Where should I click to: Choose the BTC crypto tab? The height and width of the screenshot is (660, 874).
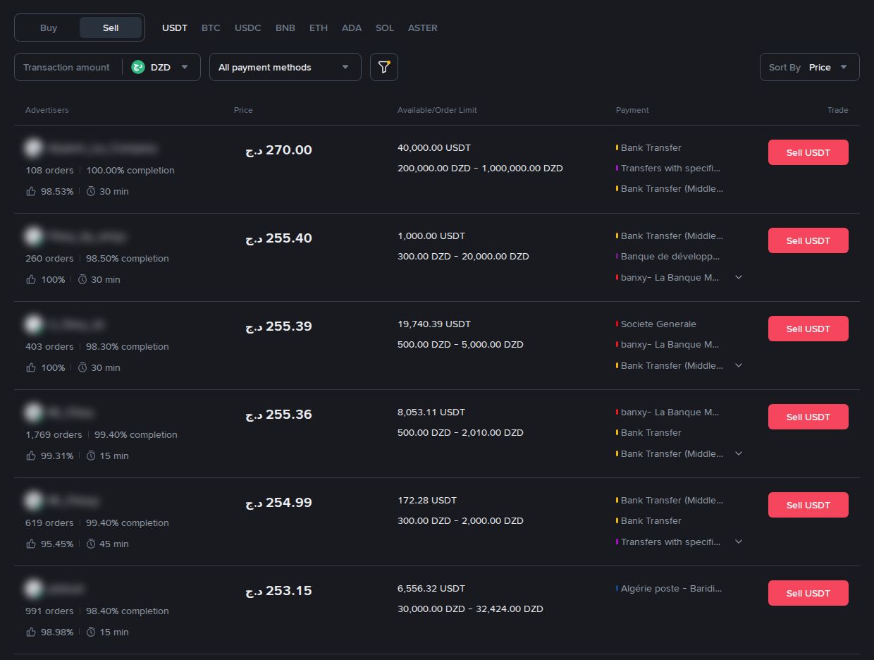tap(211, 28)
